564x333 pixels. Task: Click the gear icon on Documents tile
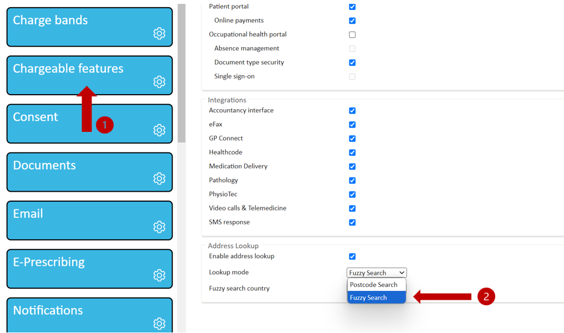159,178
